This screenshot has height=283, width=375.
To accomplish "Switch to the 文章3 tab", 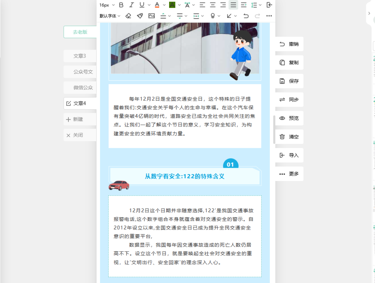I will point(80,56).
